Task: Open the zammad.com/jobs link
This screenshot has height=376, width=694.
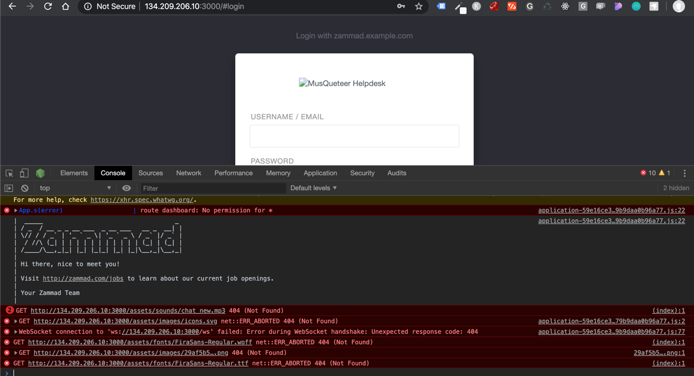Action: (83, 278)
